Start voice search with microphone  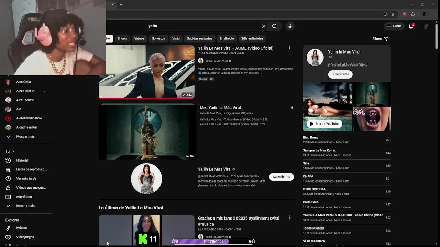point(290,26)
